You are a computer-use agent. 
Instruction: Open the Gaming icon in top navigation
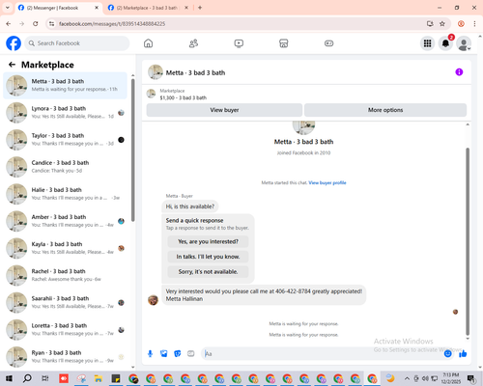[x=328, y=43]
